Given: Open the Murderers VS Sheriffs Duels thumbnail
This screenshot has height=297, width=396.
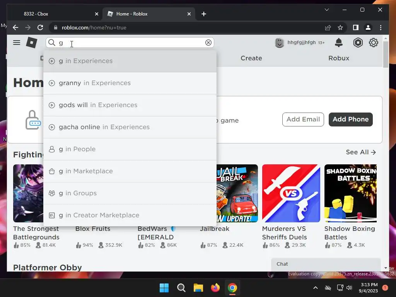Looking at the screenshot, I should click(291, 193).
